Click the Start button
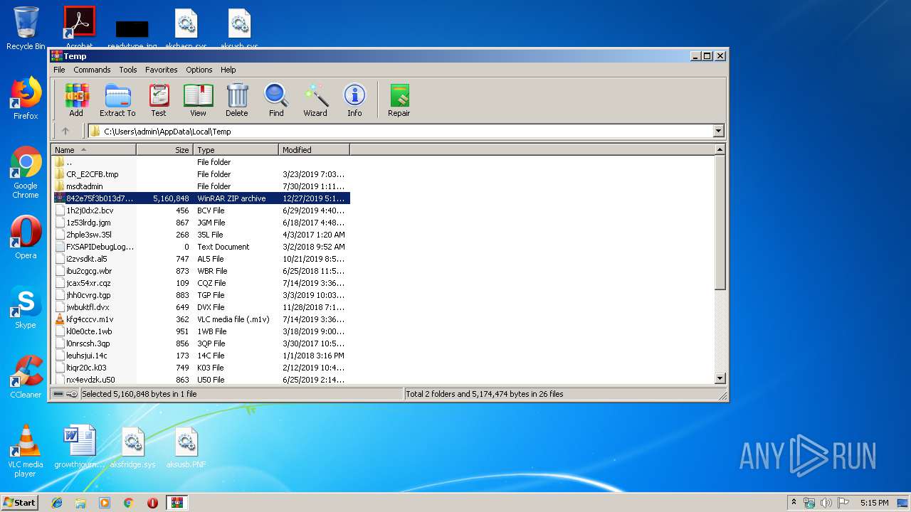The height and width of the screenshot is (512, 911). 20,503
